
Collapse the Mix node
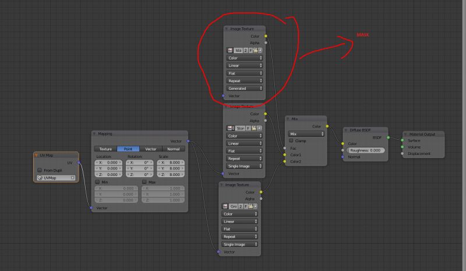[x=288, y=119]
